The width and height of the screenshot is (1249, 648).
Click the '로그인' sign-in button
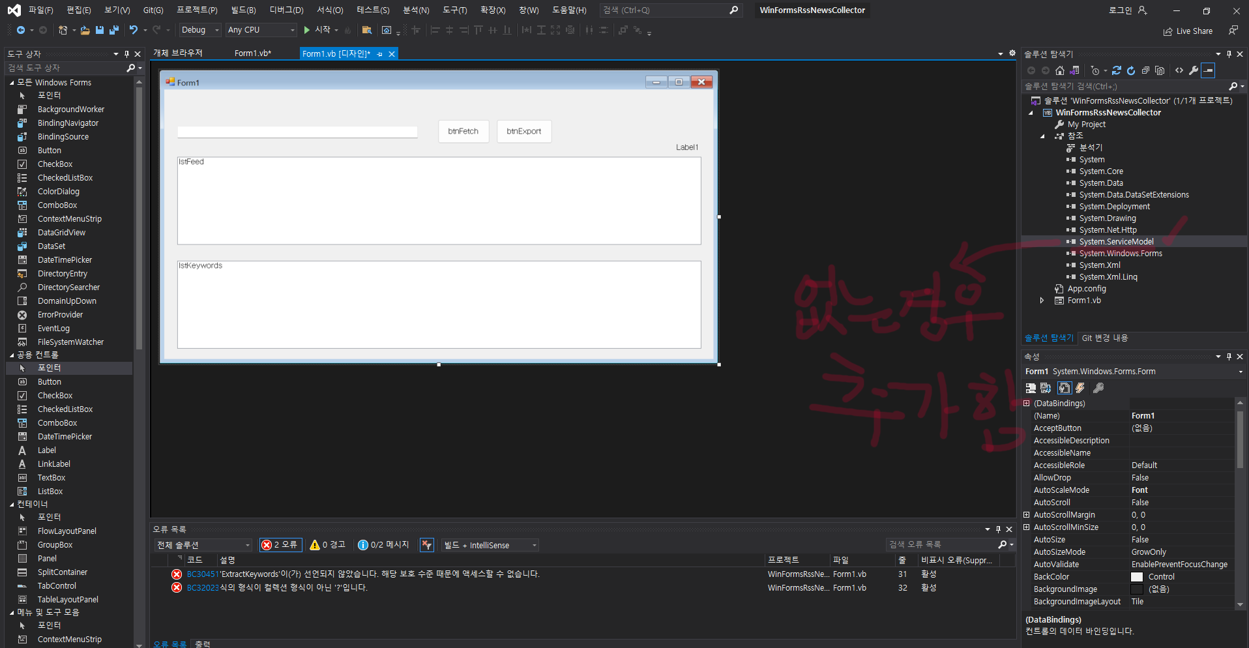point(1128,10)
